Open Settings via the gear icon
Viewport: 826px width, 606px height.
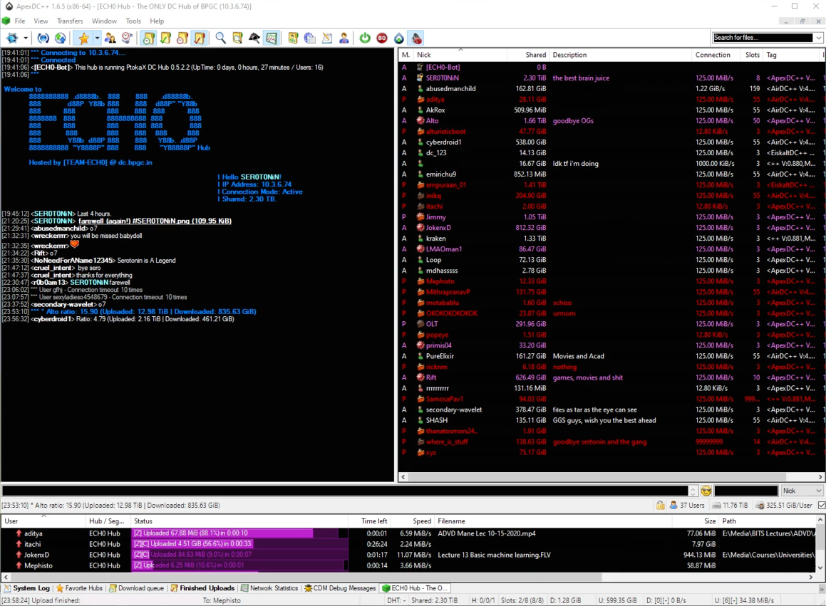click(309, 38)
